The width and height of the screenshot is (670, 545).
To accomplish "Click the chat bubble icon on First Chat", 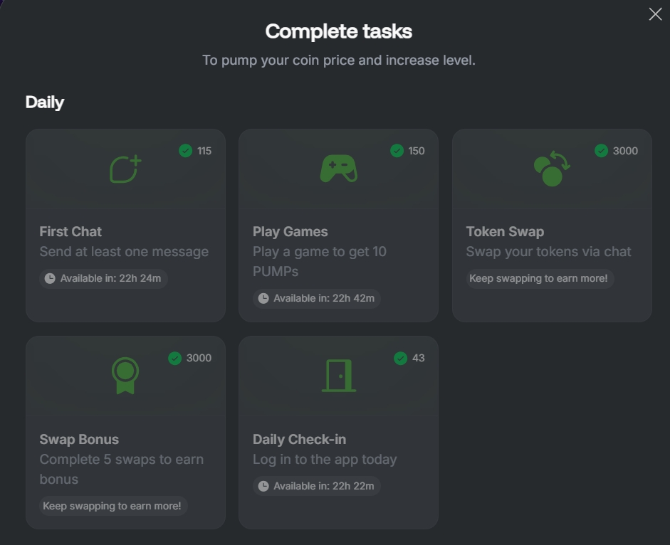I will pyautogui.click(x=125, y=169).
